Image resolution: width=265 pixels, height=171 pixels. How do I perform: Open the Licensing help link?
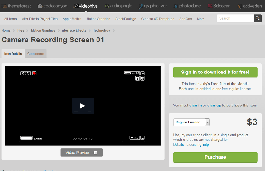point(198,145)
